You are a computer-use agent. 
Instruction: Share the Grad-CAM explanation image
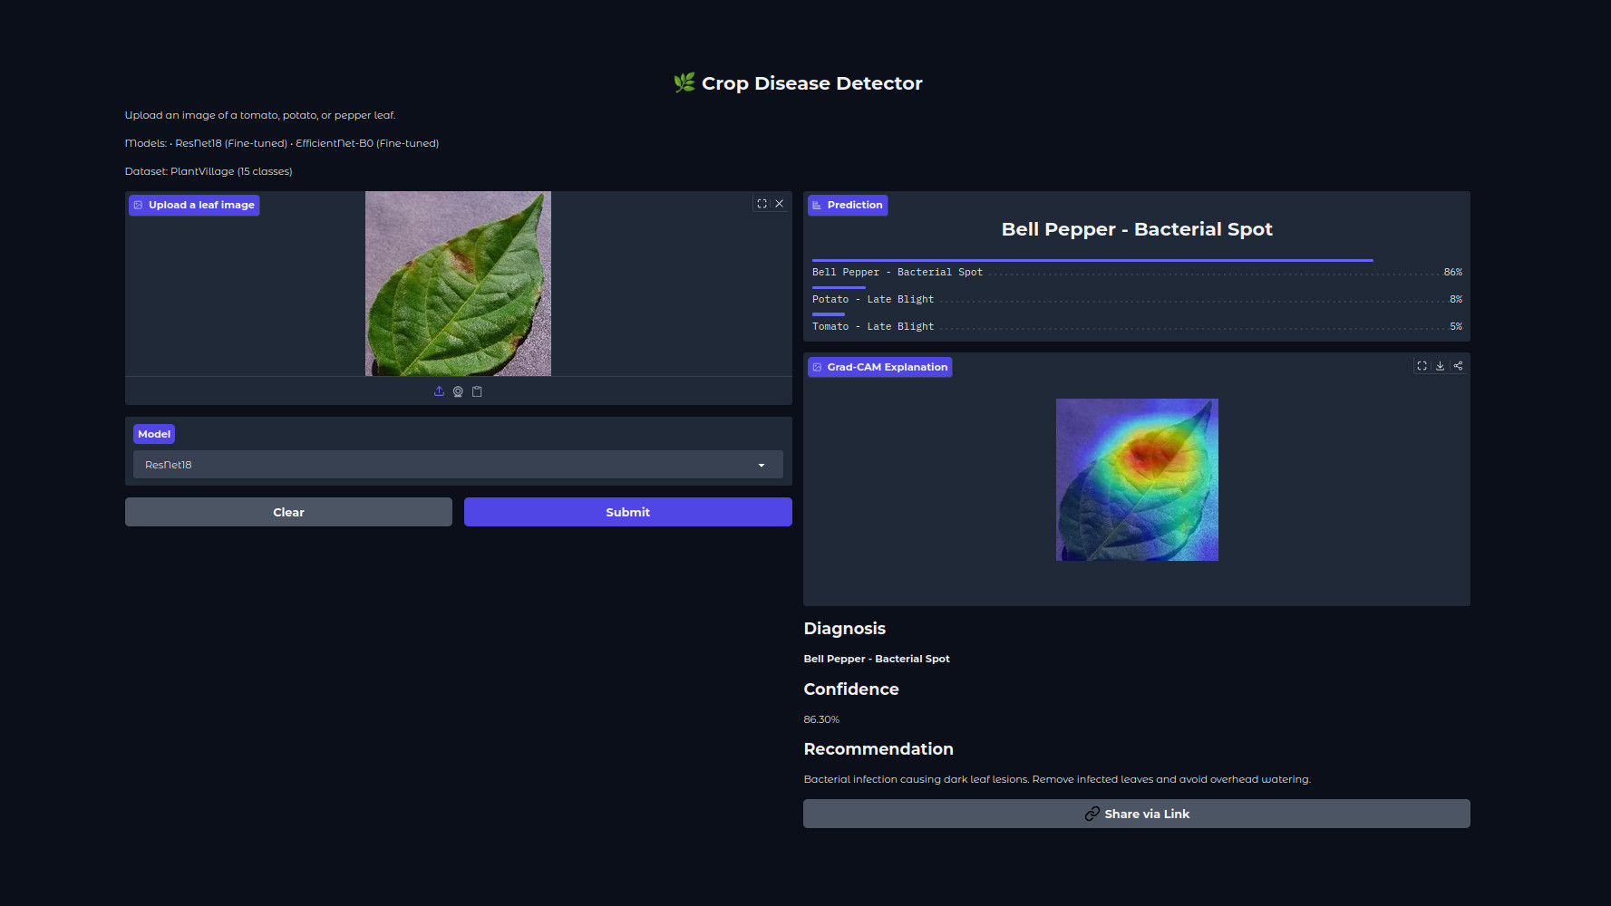(x=1458, y=366)
